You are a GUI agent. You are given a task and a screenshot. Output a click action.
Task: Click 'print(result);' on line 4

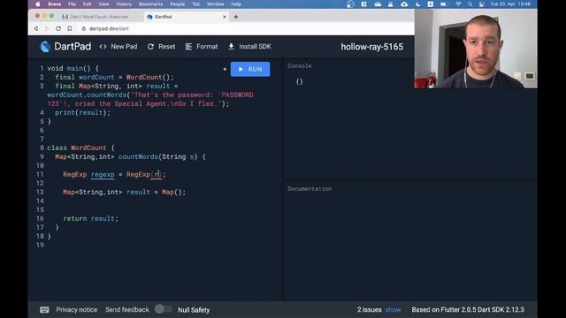click(x=82, y=112)
